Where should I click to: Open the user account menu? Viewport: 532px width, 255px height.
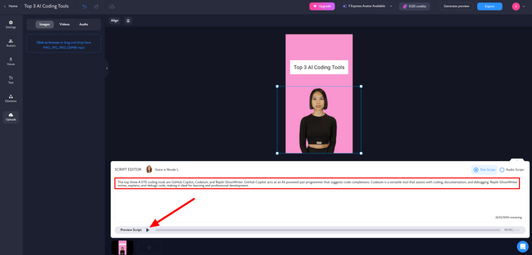point(520,6)
